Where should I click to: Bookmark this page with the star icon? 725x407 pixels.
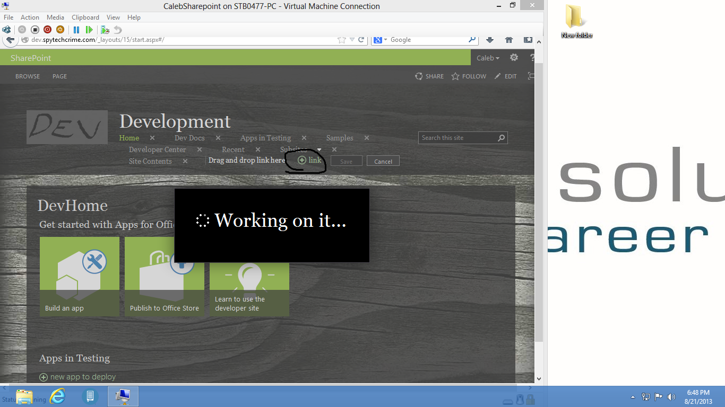click(341, 40)
